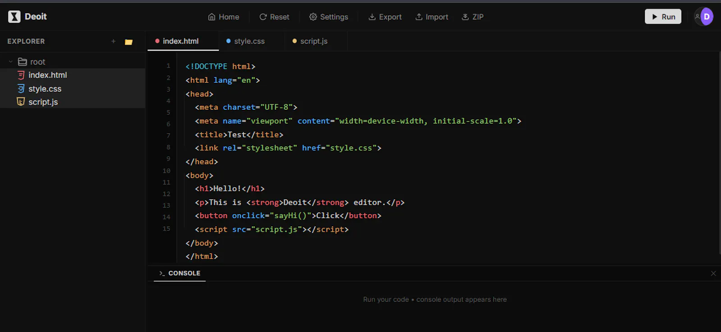
Task: Click the console placeholder message text
Action: pos(435,299)
